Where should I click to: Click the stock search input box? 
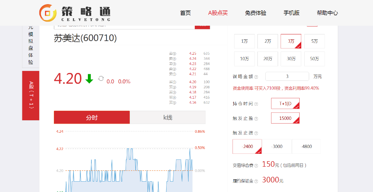[x=124, y=27]
